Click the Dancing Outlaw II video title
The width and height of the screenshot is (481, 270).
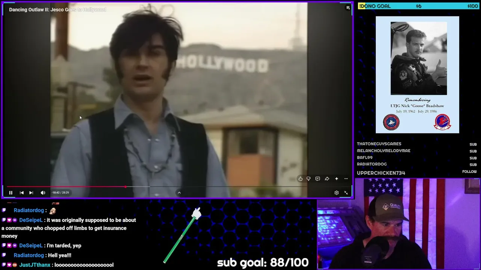[57, 9]
